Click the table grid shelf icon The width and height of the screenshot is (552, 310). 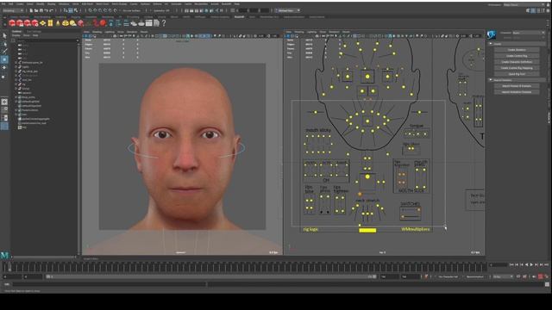pos(149,23)
